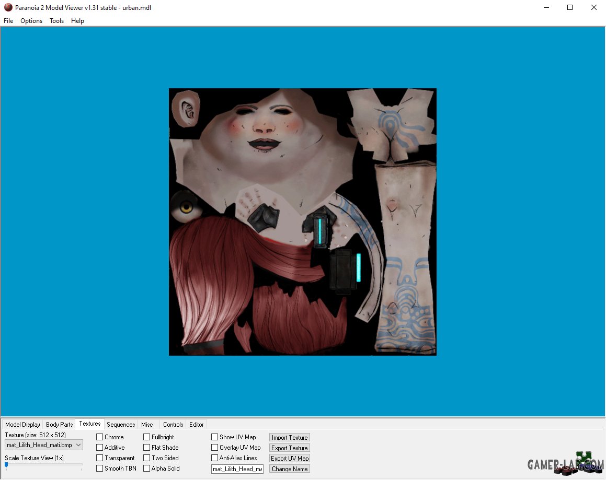Click the Scale Texture View slider handle
Viewport: 606px width, 480px height.
pyautogui.click(x=6, y=465)
